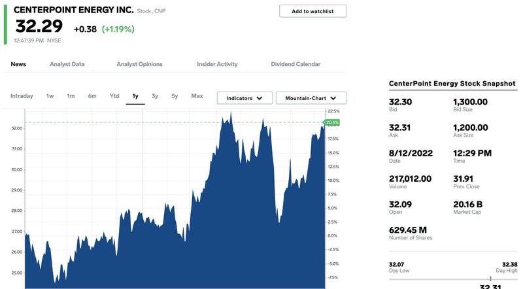Click the Day Low value 32.07
This screenshot has height=289, width=523.
tap(396, 264)
